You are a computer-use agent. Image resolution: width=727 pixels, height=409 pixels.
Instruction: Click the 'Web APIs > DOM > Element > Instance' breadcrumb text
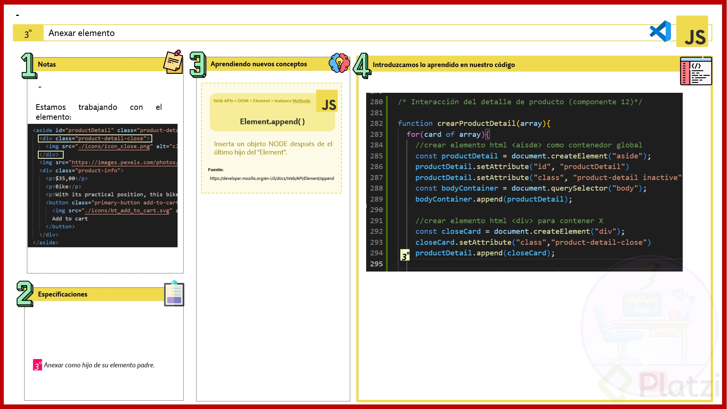pos(253,101)
